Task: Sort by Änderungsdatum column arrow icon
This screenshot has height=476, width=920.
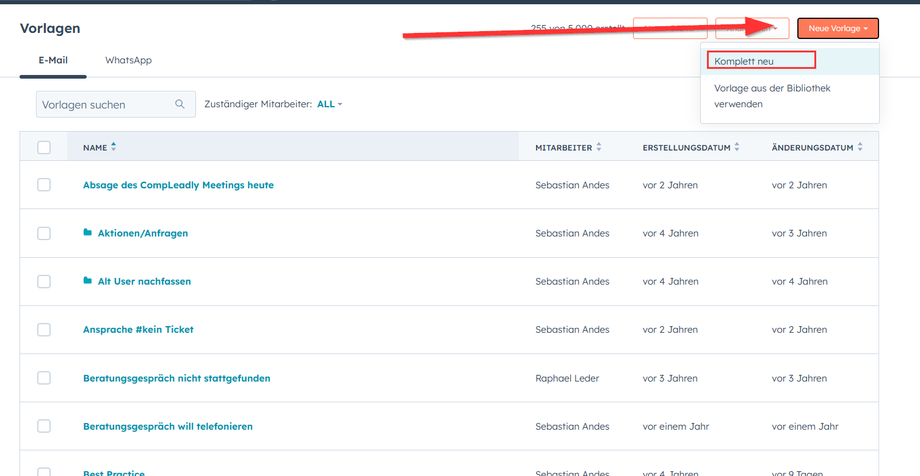Action: point(860,147)
